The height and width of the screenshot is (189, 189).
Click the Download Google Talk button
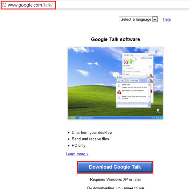[115, 167]
